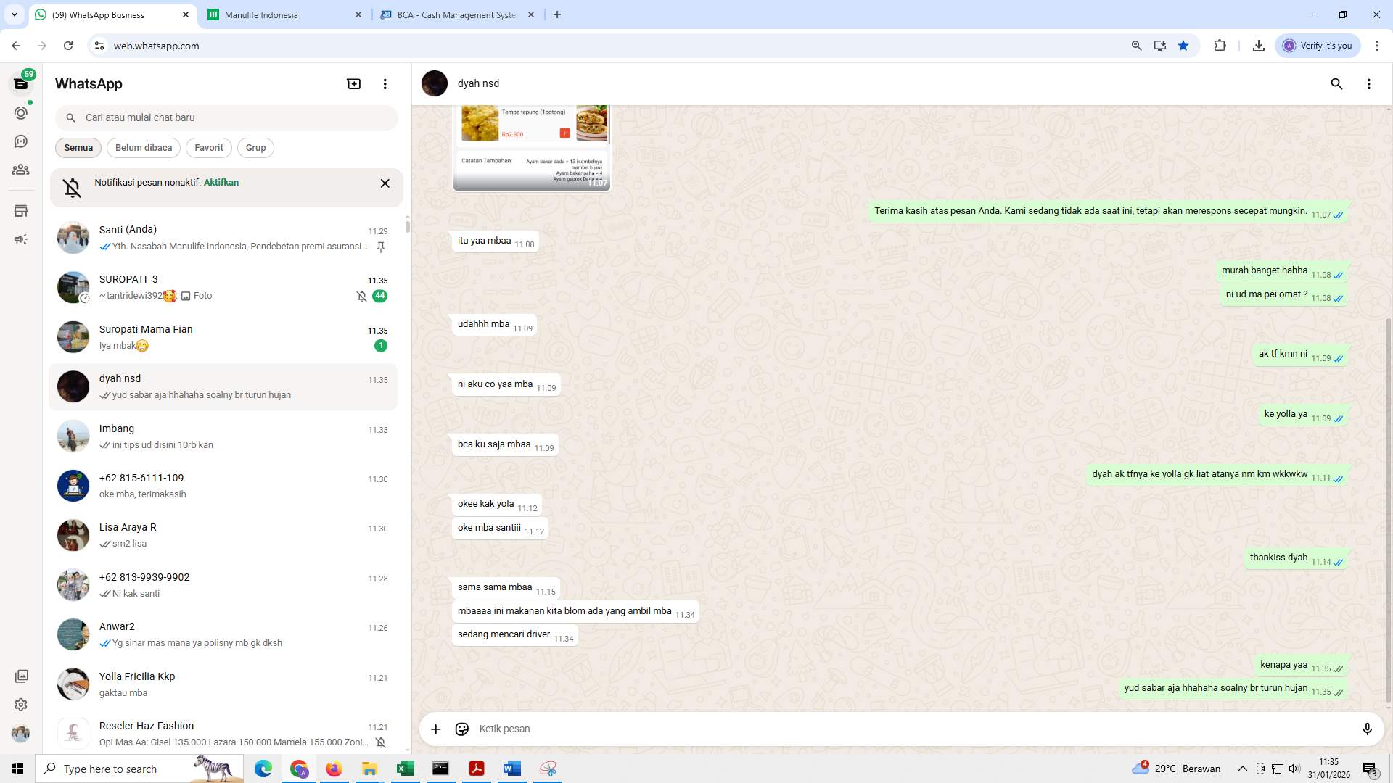Start a voice message with the microphone icon
This screenshot has height=783, width=1393.
(1367, 729)
